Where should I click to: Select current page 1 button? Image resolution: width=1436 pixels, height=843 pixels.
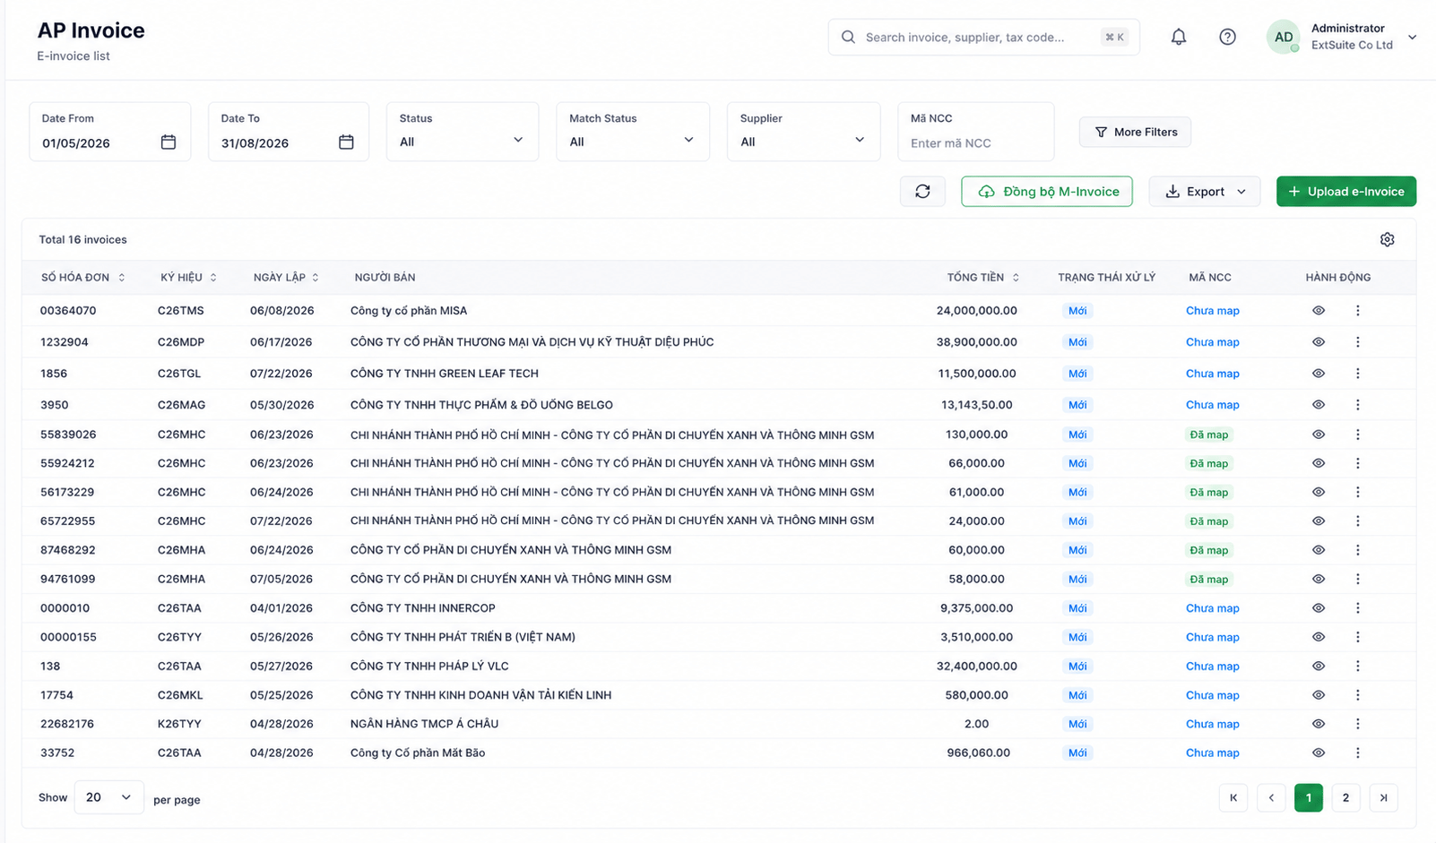(x=1309, y=797)
